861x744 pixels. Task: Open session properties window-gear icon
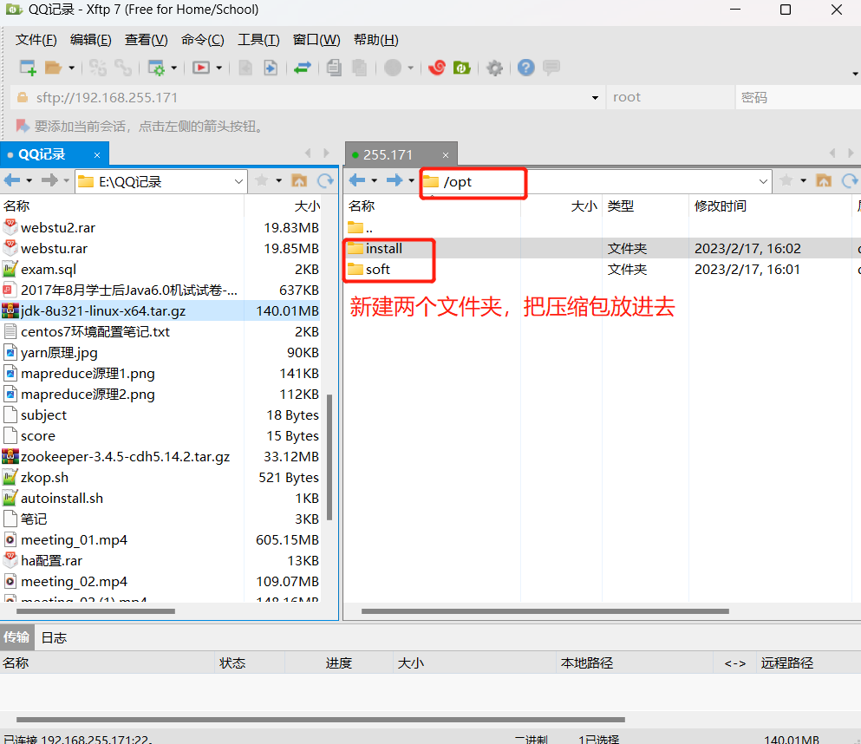(156, 68)
